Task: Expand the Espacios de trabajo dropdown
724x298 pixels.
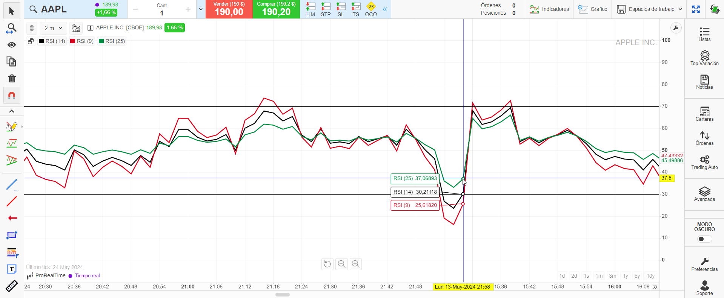Action: pos(650,9)
